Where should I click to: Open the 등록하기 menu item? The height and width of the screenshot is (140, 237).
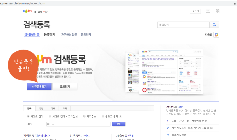coord(49,35)
